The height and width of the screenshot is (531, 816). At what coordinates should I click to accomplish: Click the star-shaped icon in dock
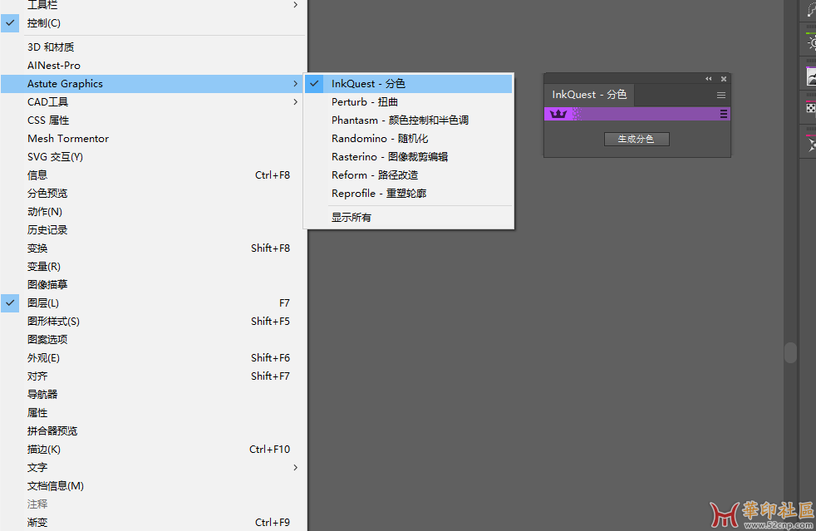[811, 145]
